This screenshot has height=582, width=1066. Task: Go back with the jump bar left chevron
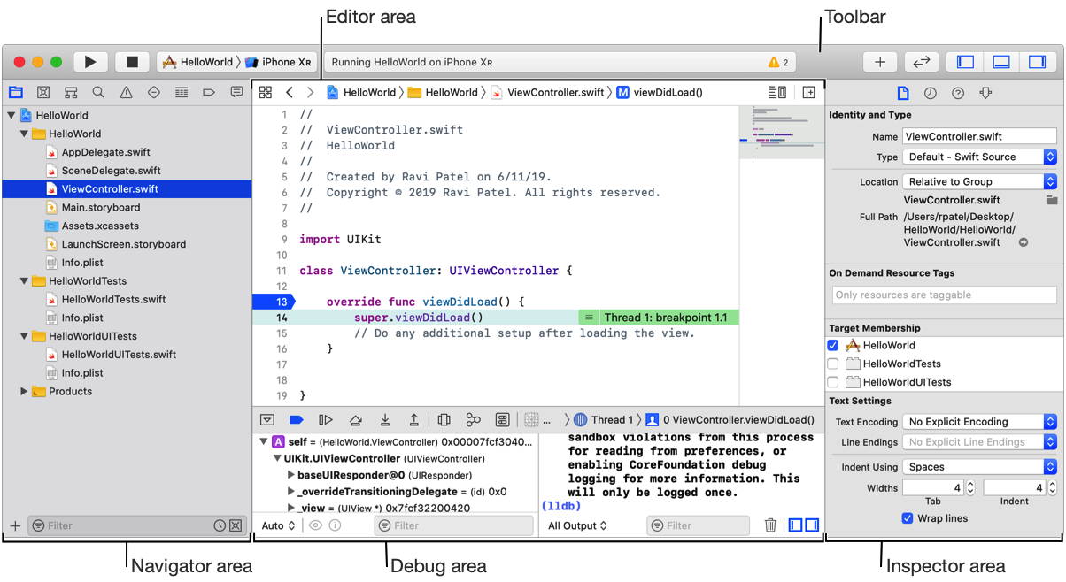[x=290, y=92]
